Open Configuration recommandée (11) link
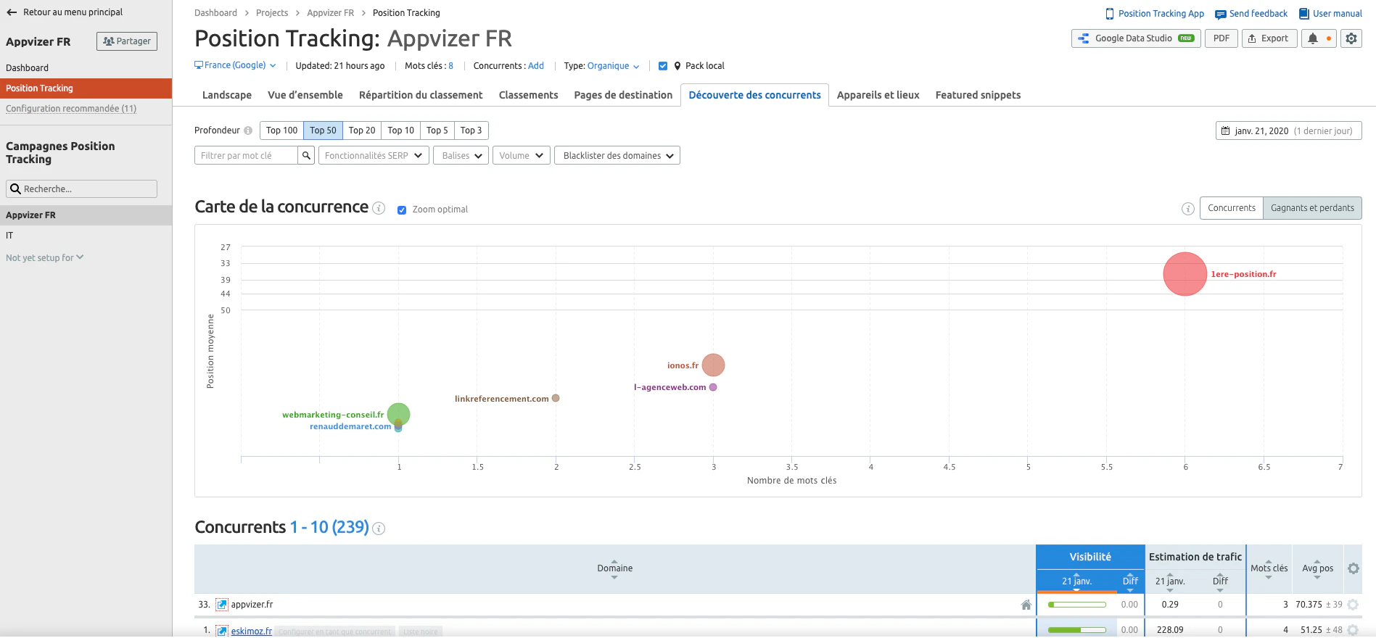 click(x=71, y=109)
